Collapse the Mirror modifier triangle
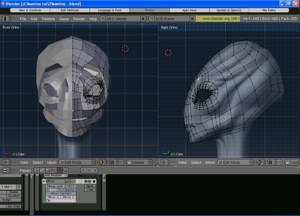Viewport: 300px width, 216px height. tap(44, 181)
